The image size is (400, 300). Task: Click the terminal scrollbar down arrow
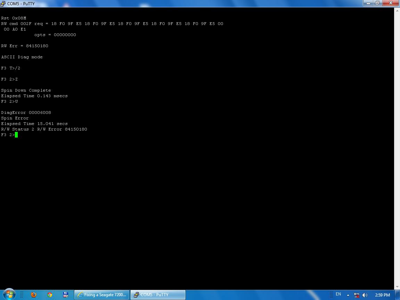click(x=397, y=287)
